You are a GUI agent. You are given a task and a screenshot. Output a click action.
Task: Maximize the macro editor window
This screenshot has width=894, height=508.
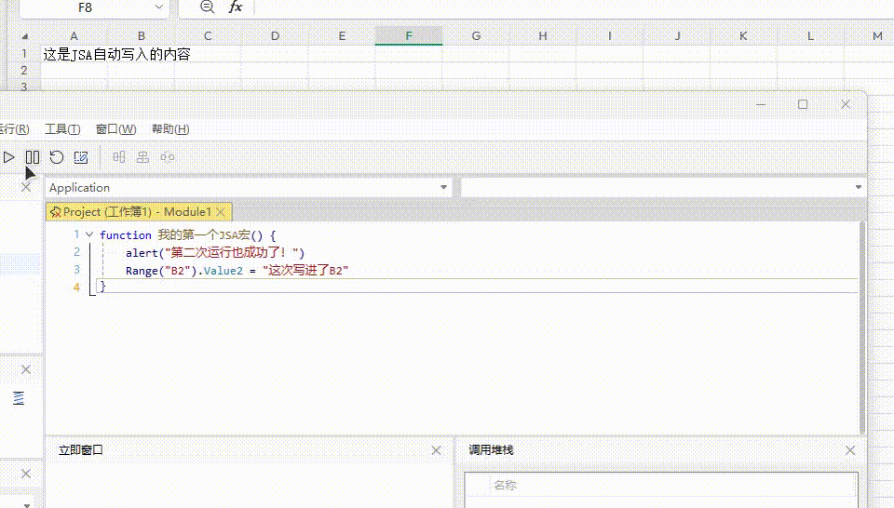pyautogui.click(x=803, y=104)
